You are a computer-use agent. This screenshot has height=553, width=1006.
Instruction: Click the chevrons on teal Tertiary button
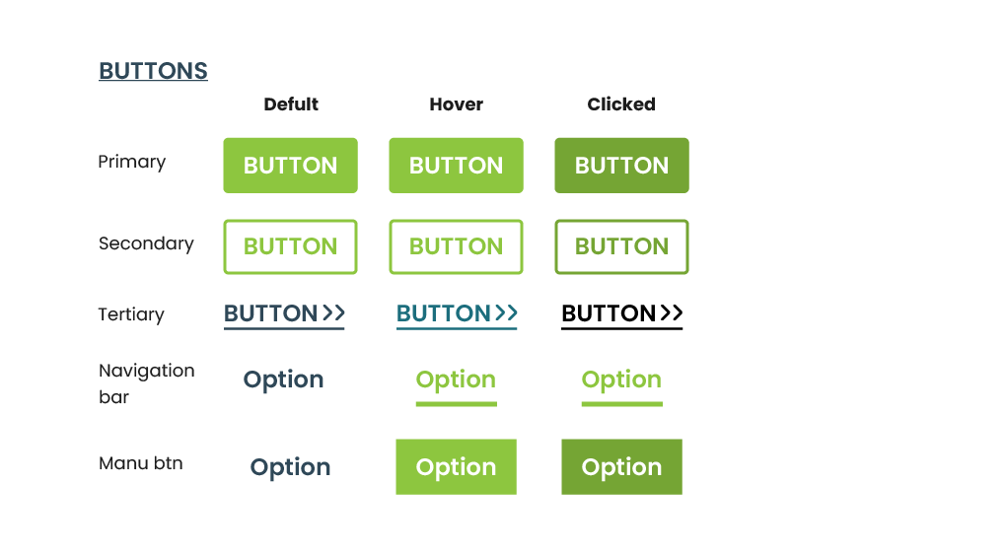click(x=506, y=313)
